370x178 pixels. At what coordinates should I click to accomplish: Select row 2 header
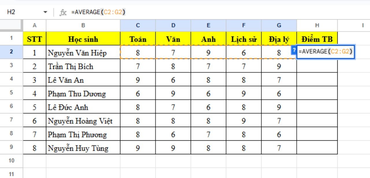11,52
